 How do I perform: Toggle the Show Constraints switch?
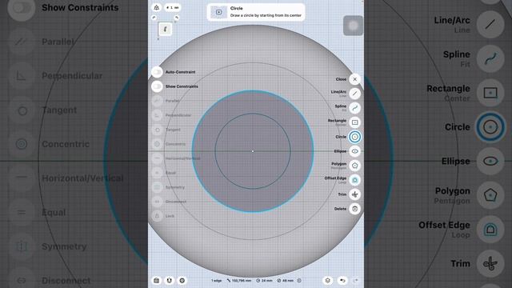157,86
